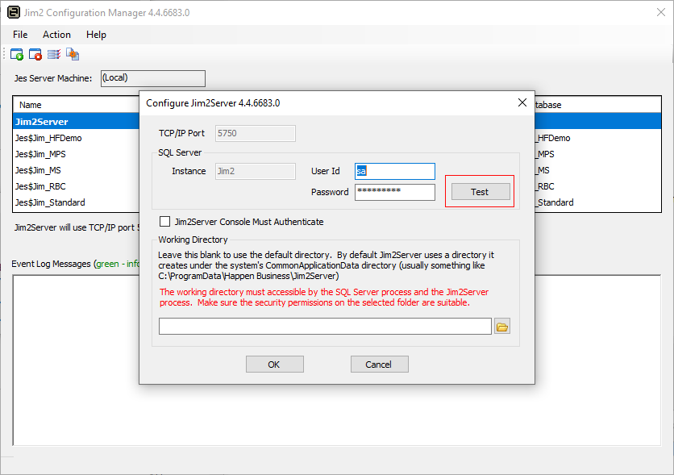The image size is (674, 475).
Task: Click the SQL Server Instance field
Action: [256, 171]
